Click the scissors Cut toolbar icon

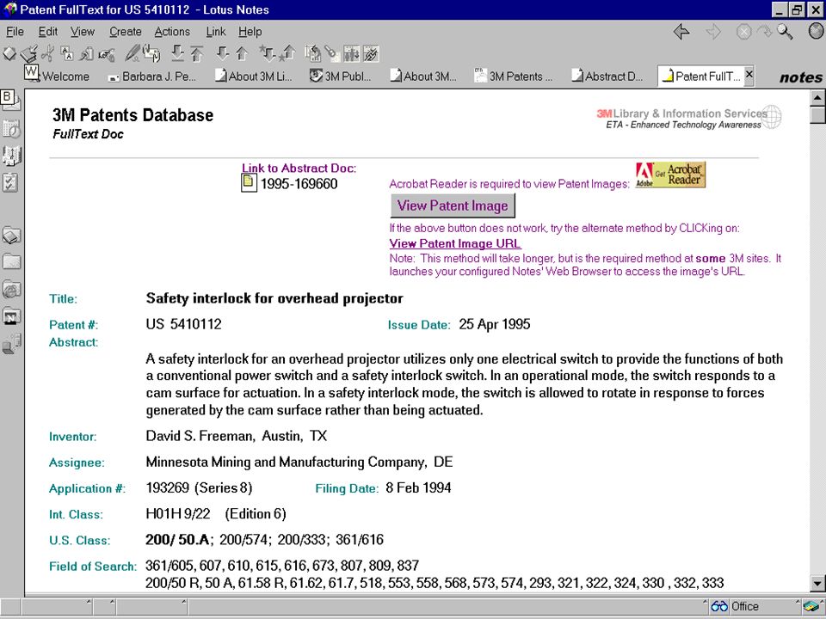pos(48,52)
